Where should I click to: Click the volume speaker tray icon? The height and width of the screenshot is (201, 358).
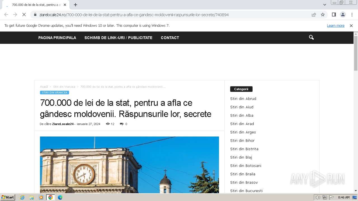[x=318, y=197]
